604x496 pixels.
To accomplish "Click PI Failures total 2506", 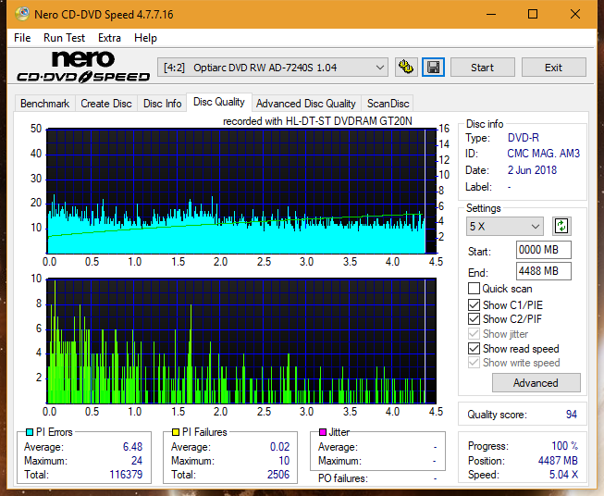I will 278,475.
